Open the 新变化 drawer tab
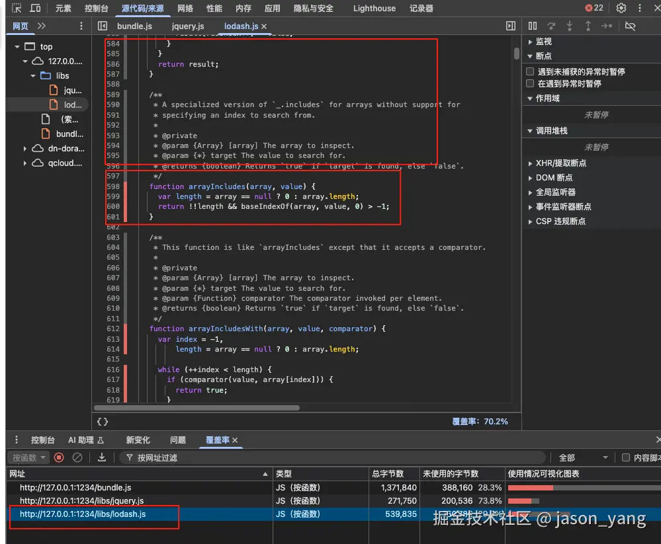 point(138,440)
